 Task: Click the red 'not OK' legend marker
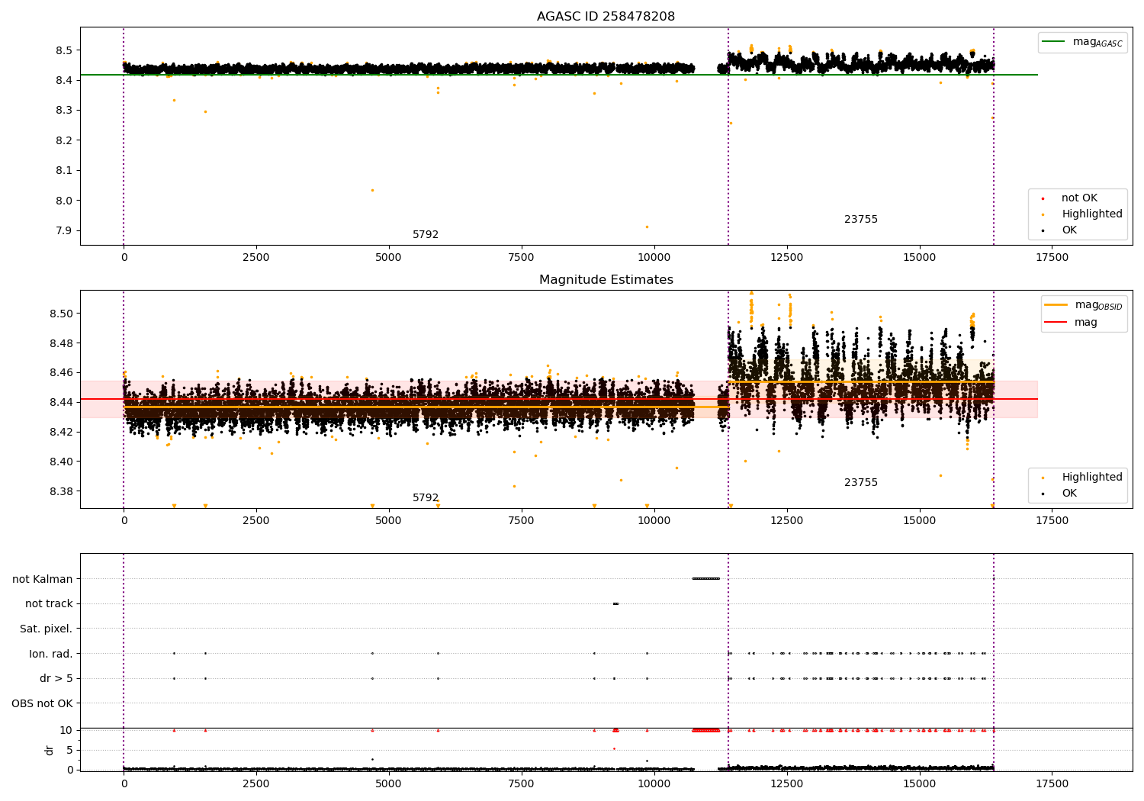(x=1043, y=198)
